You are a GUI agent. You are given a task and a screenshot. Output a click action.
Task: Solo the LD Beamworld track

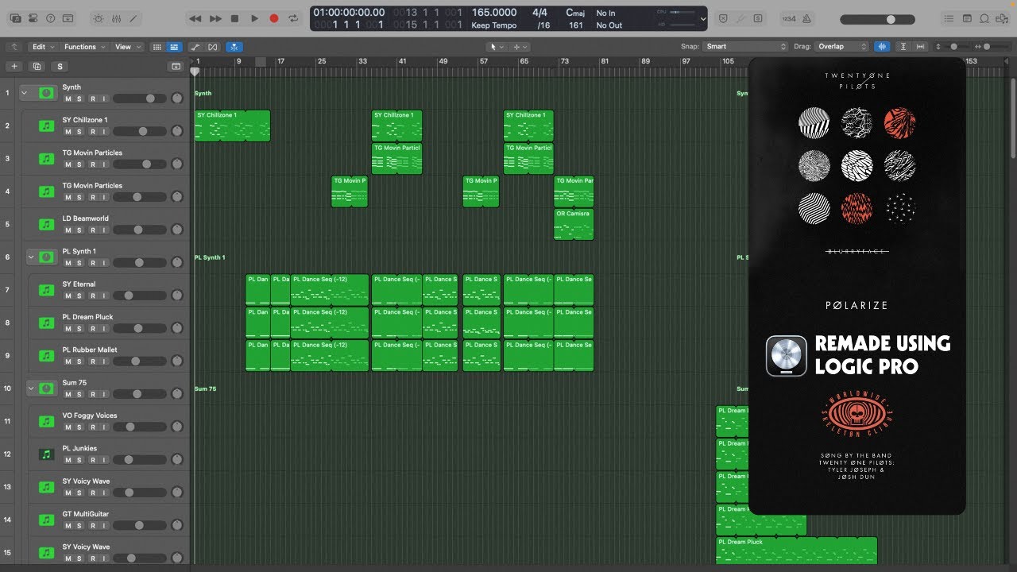80,230
